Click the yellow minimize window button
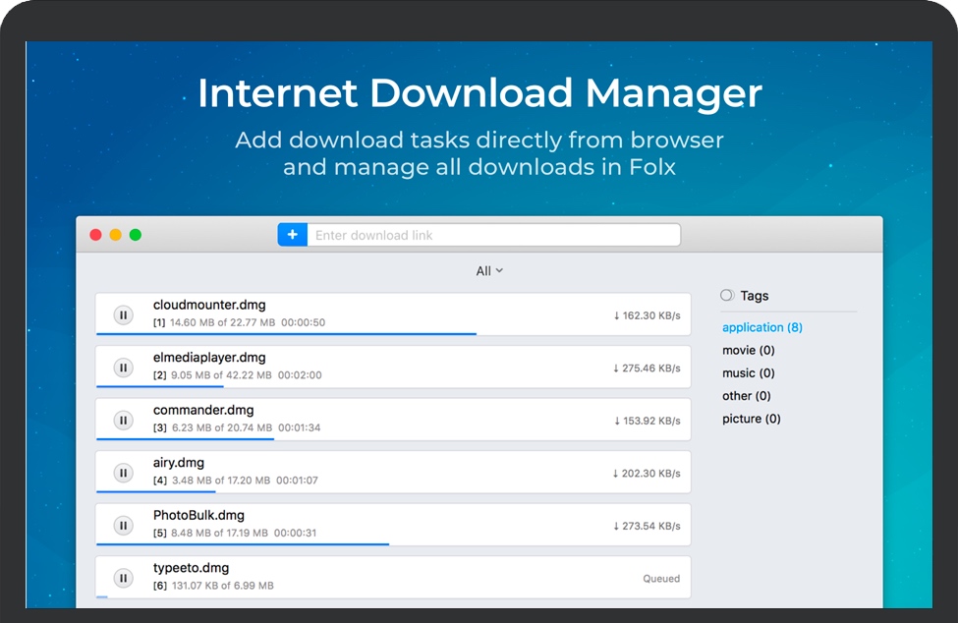This screenshot has height=623, width=958. (116, 235)
